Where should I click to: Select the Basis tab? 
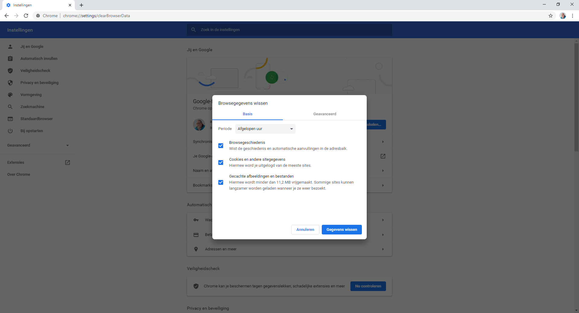tap(247, 114)
